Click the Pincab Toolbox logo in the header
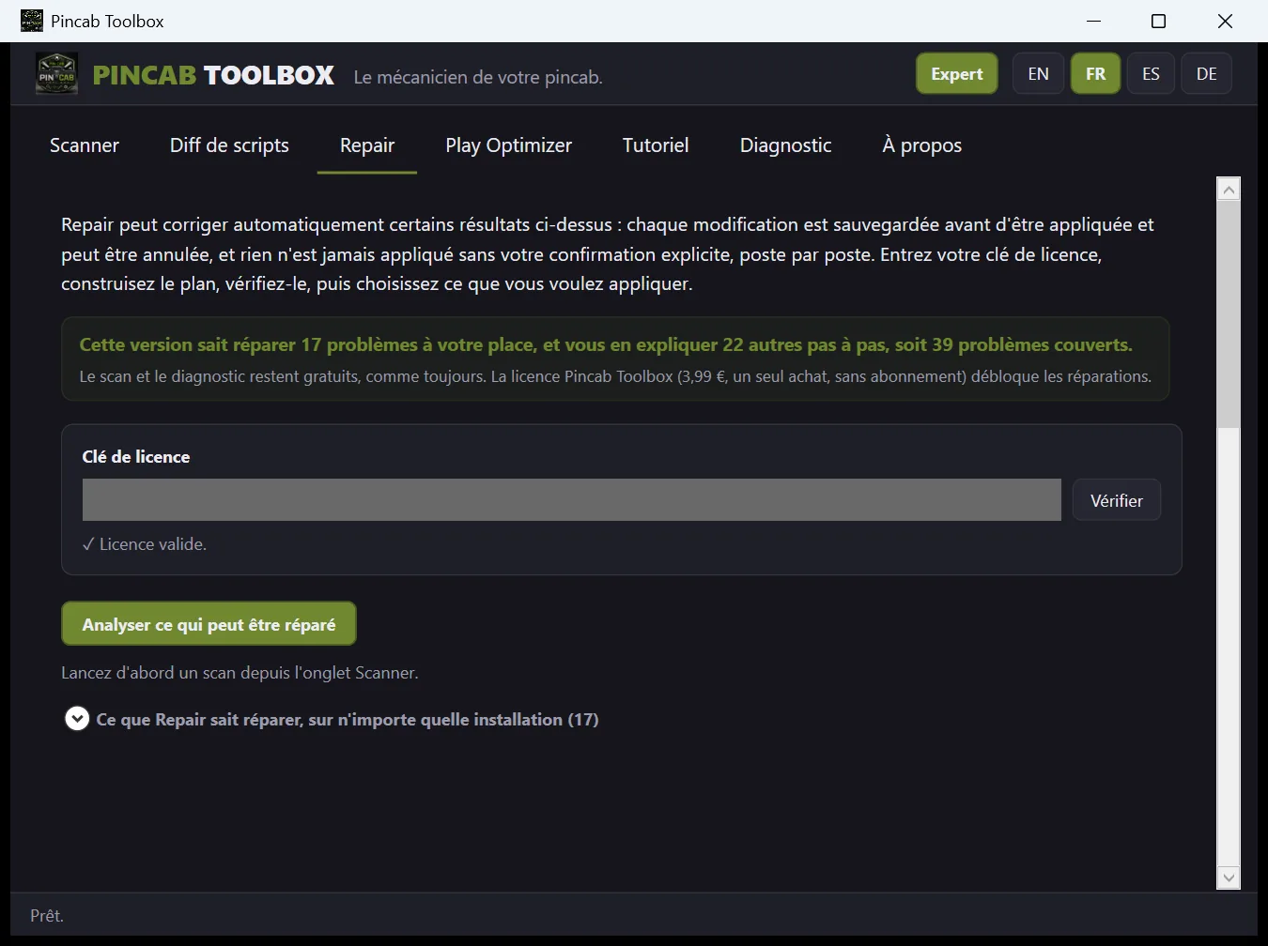This screenshot has width=1268, height=946. [x=56, y=74]
